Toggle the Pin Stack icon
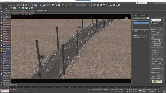 [x=133, y=31]
